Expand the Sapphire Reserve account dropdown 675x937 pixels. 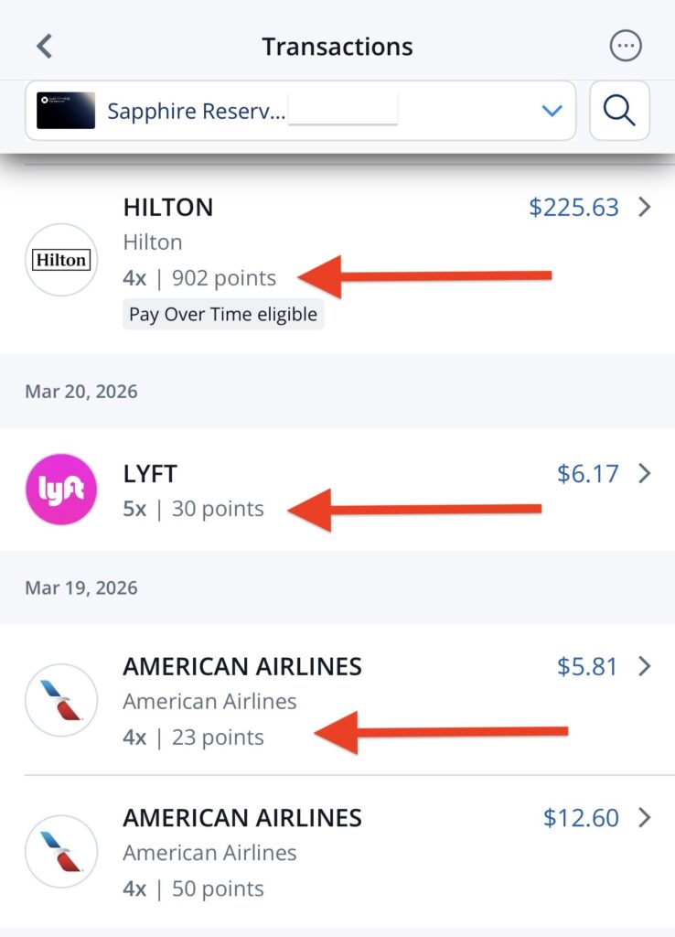click(552, 111)
